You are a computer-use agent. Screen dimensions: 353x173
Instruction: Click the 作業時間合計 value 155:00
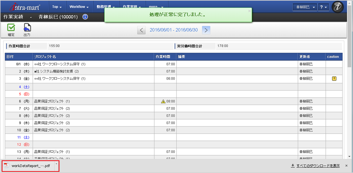(54, 46)
